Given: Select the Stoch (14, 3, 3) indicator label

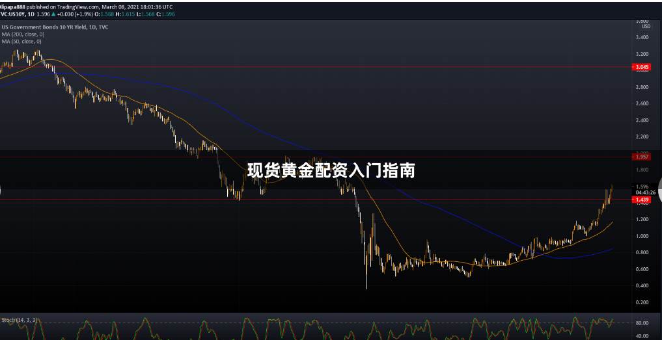Looking at the screenshot, I should [18, 320].
